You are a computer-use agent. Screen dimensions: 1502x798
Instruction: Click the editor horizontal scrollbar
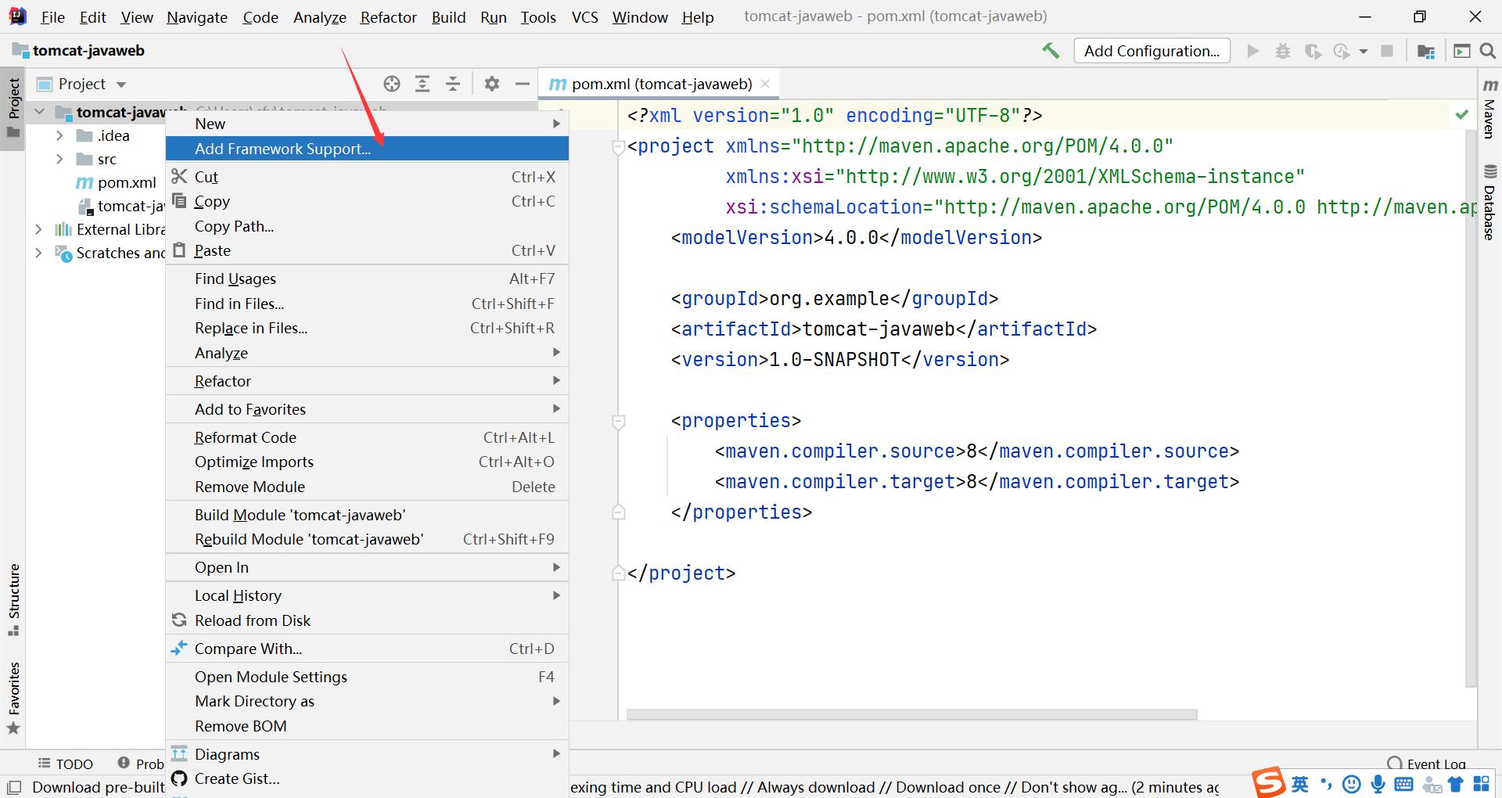tap(911, 714)
